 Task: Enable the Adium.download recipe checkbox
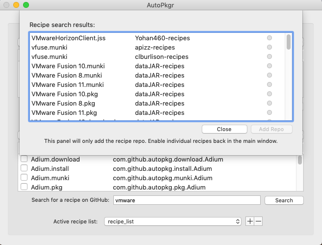[24, 159]
